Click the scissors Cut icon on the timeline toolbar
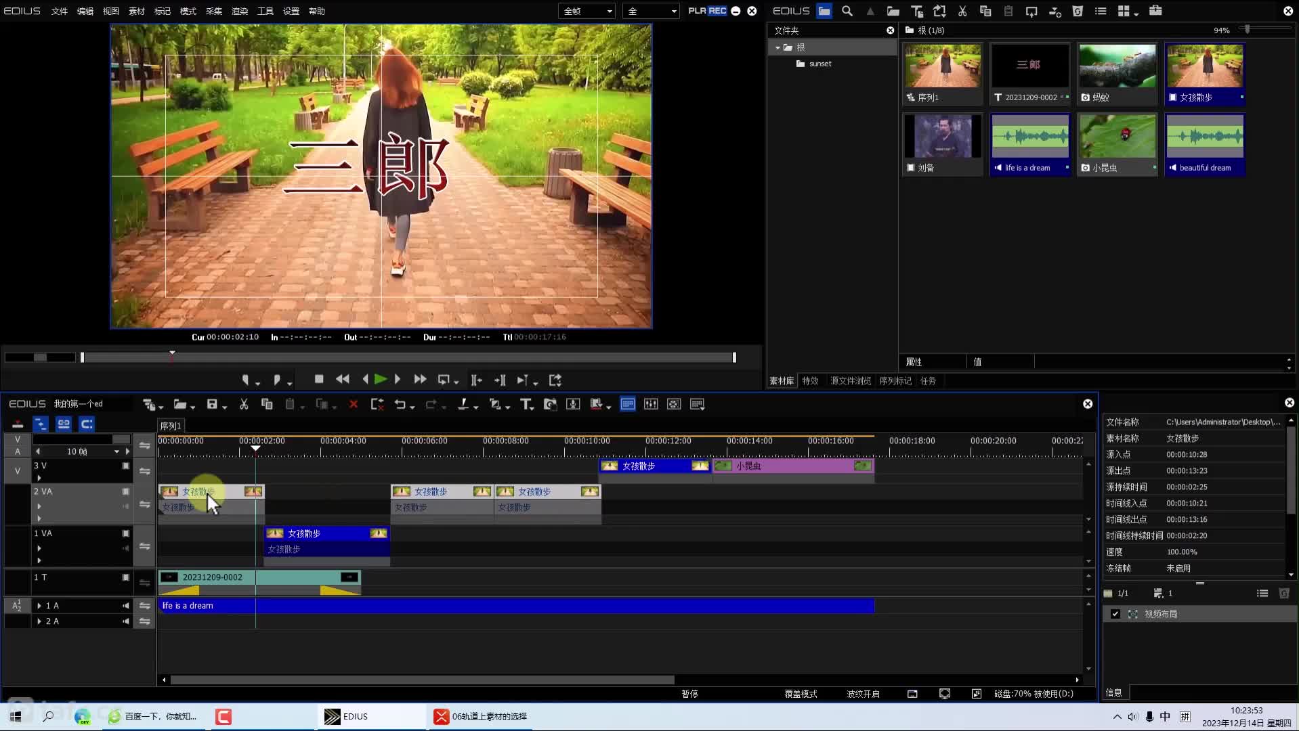 pos(244,404)
